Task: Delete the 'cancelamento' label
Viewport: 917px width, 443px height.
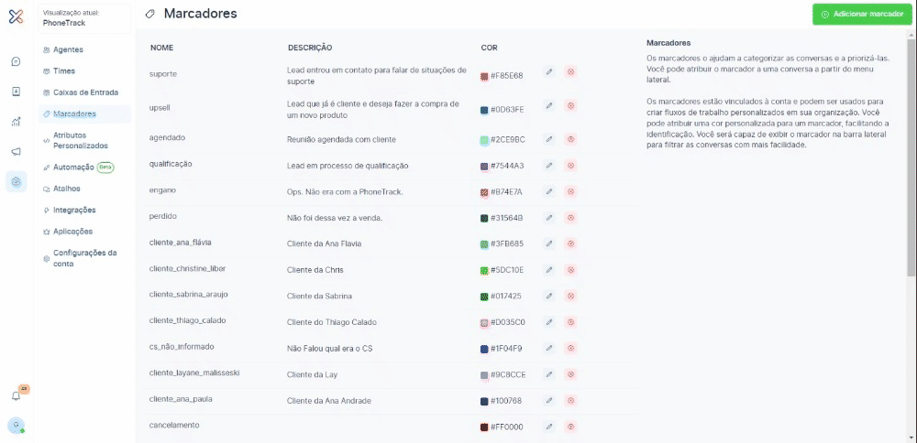Action: coord(570,427)
